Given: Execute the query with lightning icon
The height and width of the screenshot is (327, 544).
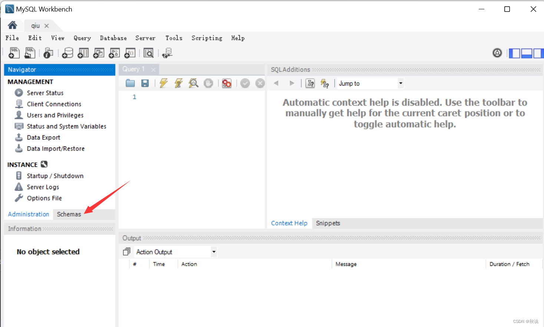Looking at the screenshot, I should [163, 83].
